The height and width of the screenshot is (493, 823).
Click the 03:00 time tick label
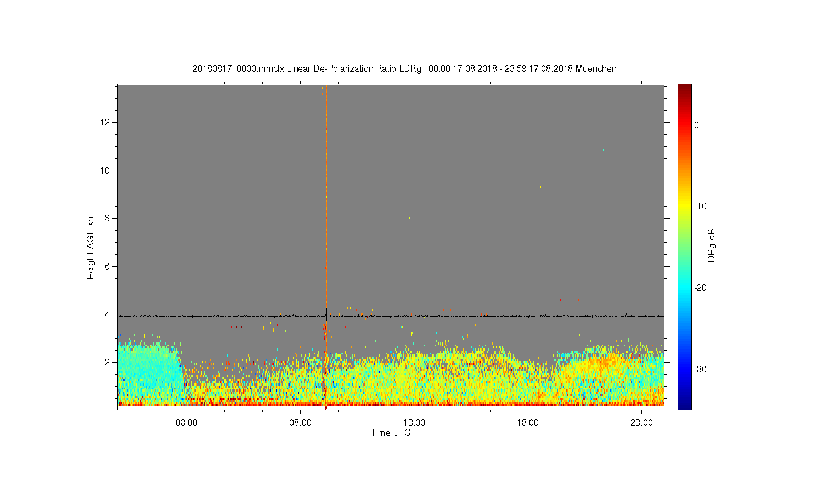point(187,423)
